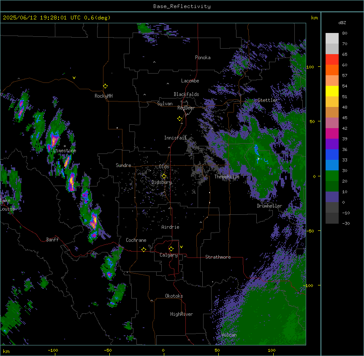Image resolution: width=364 pixels, height=356 pixels.
Task: Click the yellow V marker east of Calgary
Action: (x=181, y=247)
